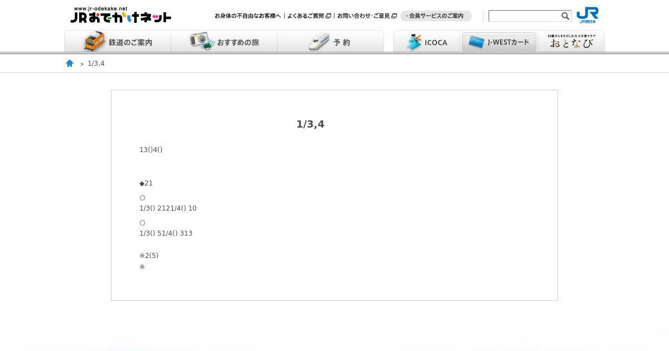Click お身体の不自由なお客様へ link

[248, 16]
